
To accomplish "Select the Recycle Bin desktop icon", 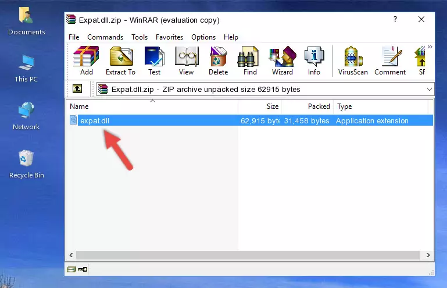I will click(26, 165).
